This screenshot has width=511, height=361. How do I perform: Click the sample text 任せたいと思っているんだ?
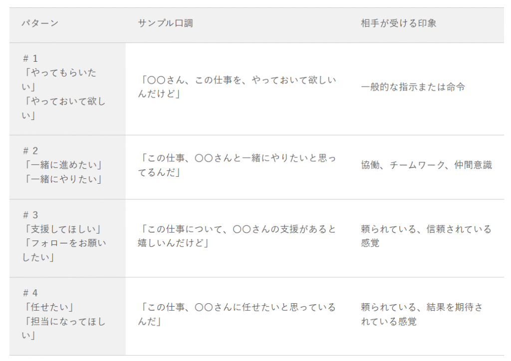tap(237, 314)
